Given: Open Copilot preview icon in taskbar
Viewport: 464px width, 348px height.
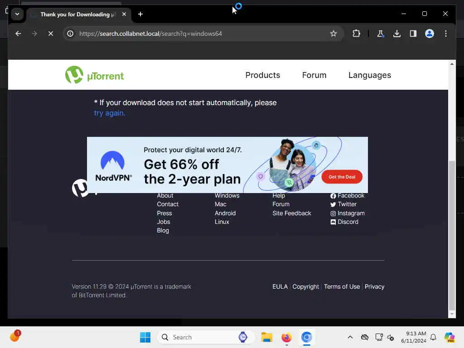Looking at the screenshot, I should tap(449, 337).
